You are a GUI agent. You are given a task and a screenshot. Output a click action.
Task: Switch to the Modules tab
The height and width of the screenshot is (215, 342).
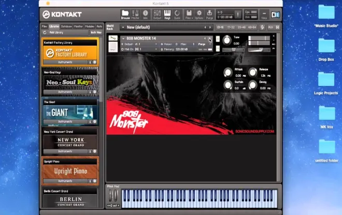point(90,26)
